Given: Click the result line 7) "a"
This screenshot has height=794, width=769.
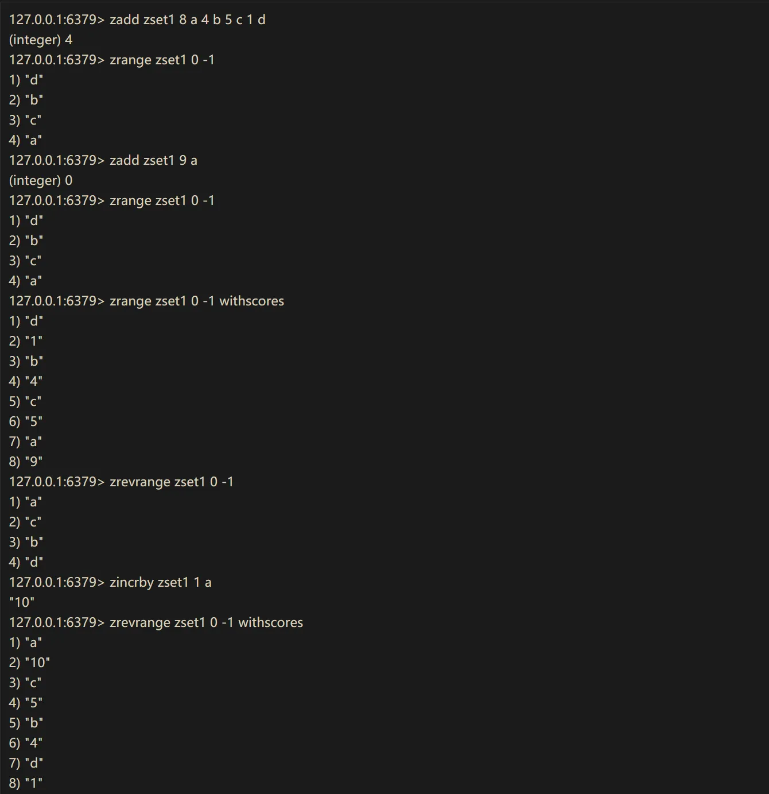Looking at the screenshot, I should click(x=26, y=441).
